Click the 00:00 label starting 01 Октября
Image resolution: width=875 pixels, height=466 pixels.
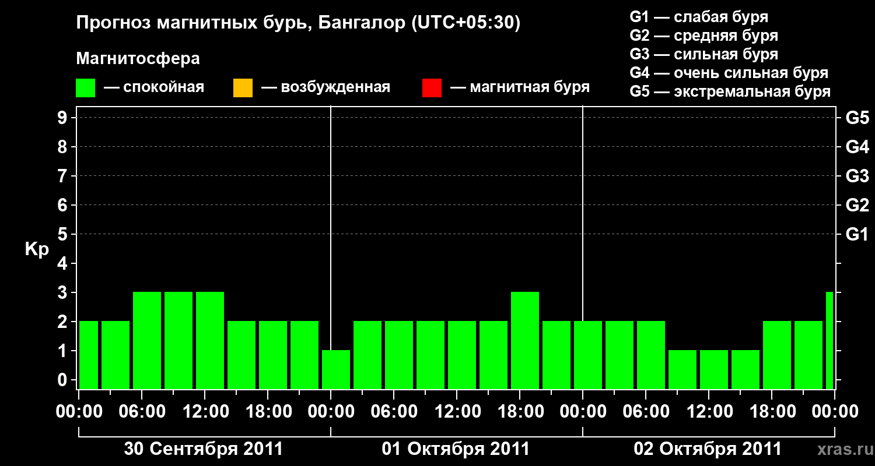coord(331,411)
